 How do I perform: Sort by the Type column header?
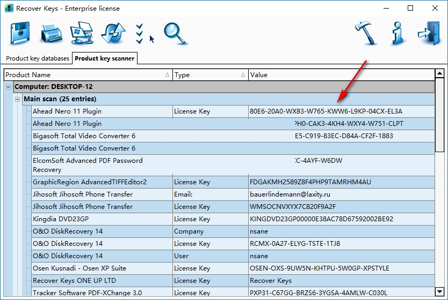coord(209,75)
